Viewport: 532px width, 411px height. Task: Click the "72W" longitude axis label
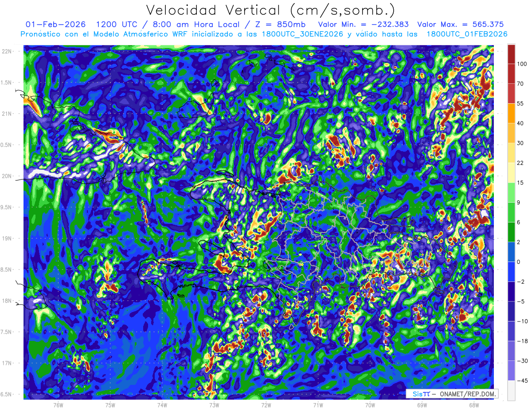point(266,405)
